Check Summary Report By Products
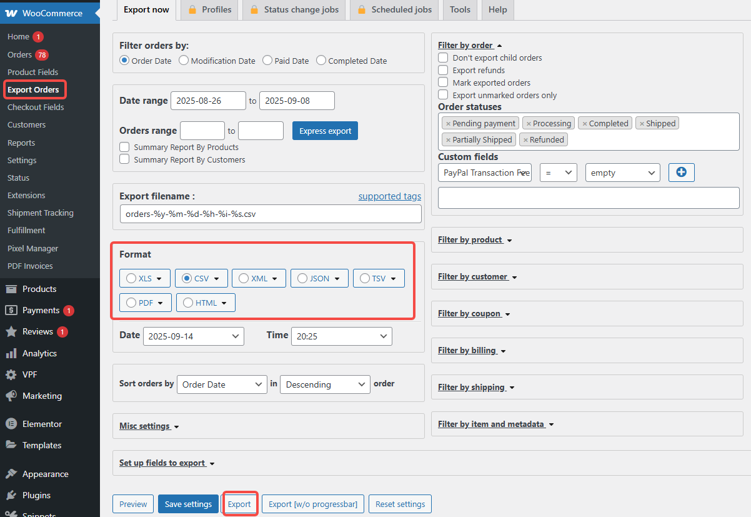This screenshot has width=751, height=517. coord(123,147)
